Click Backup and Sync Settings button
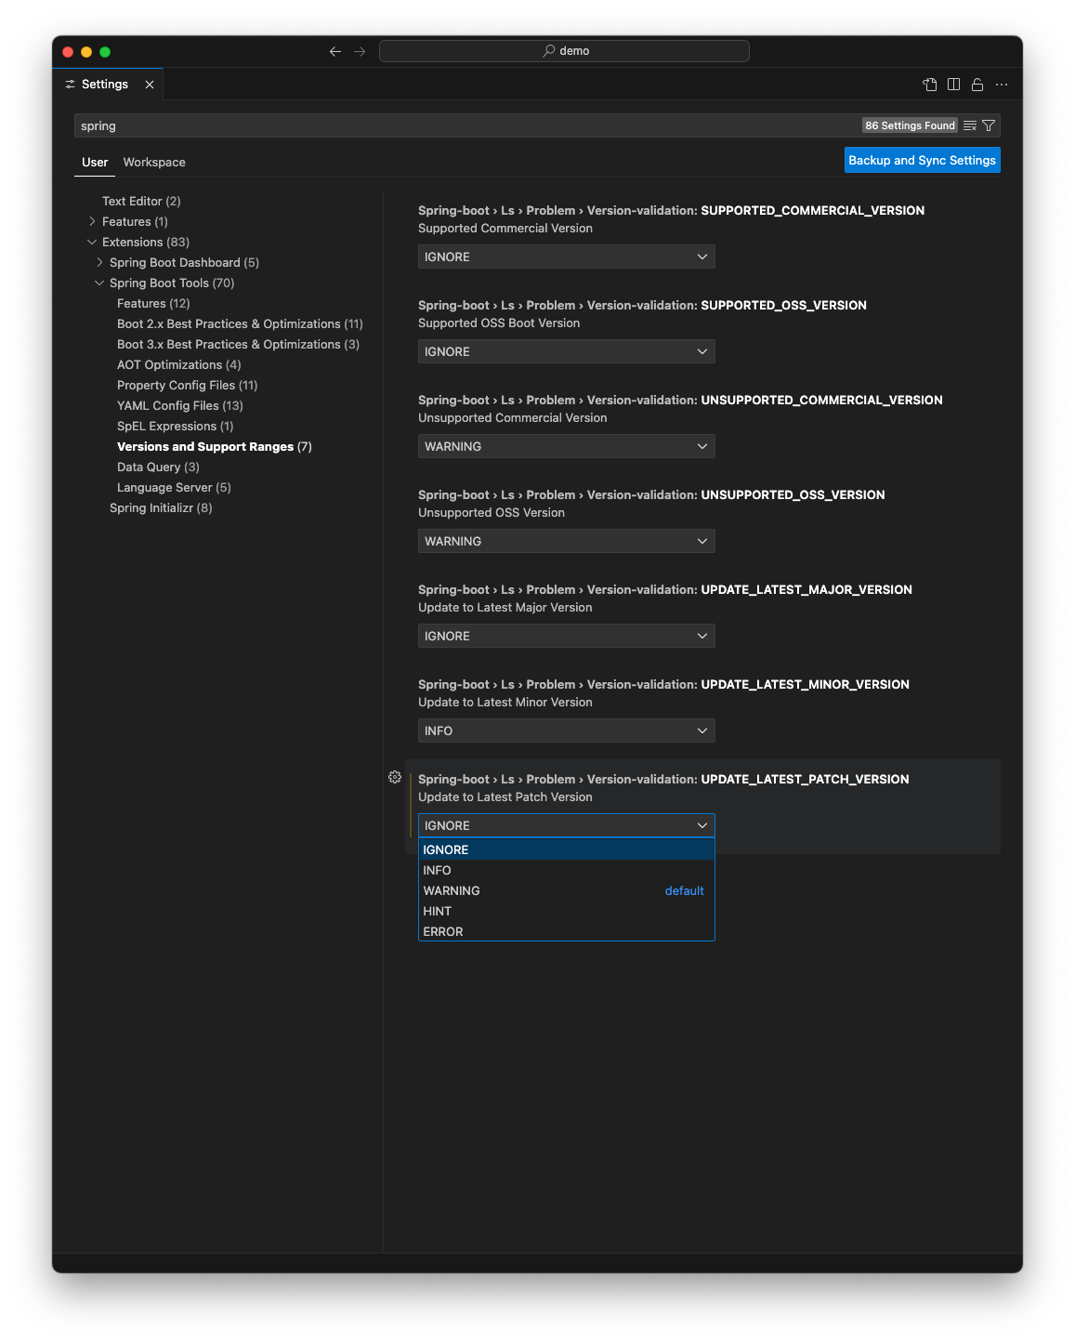 coord(922,160)
